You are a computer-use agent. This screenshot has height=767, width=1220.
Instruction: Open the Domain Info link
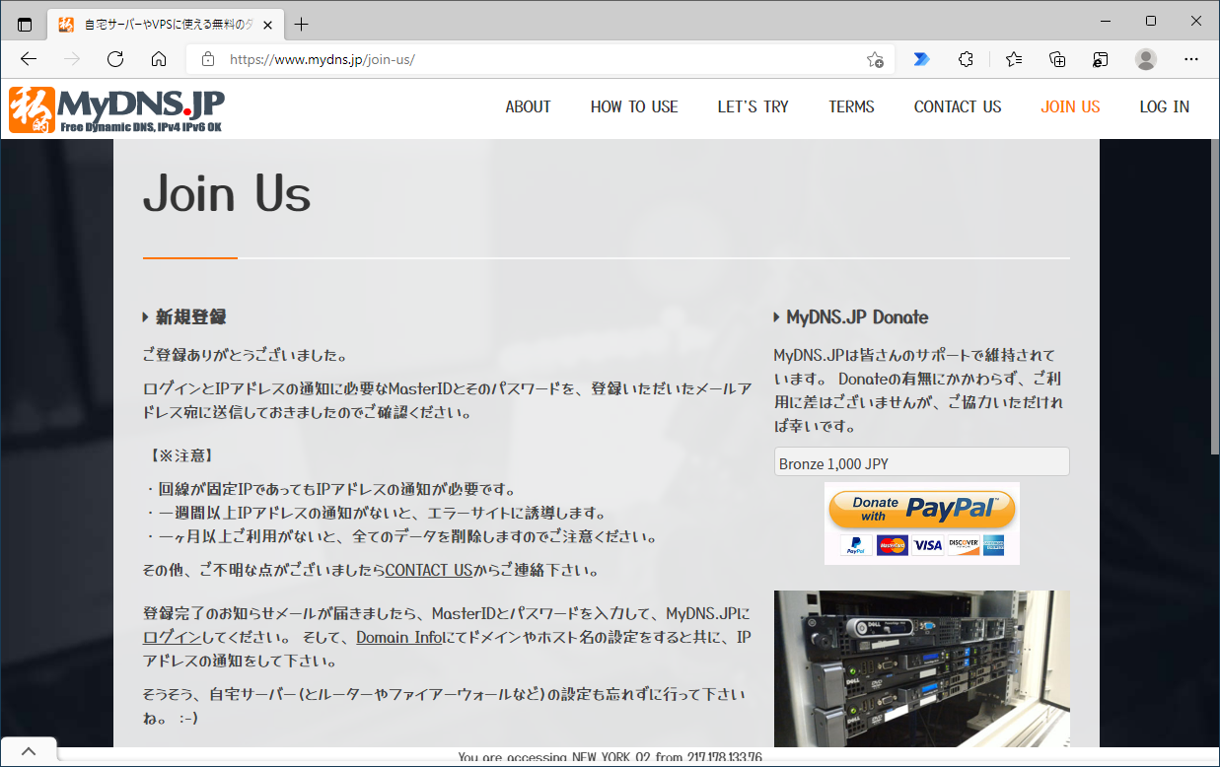pos(399,637)
